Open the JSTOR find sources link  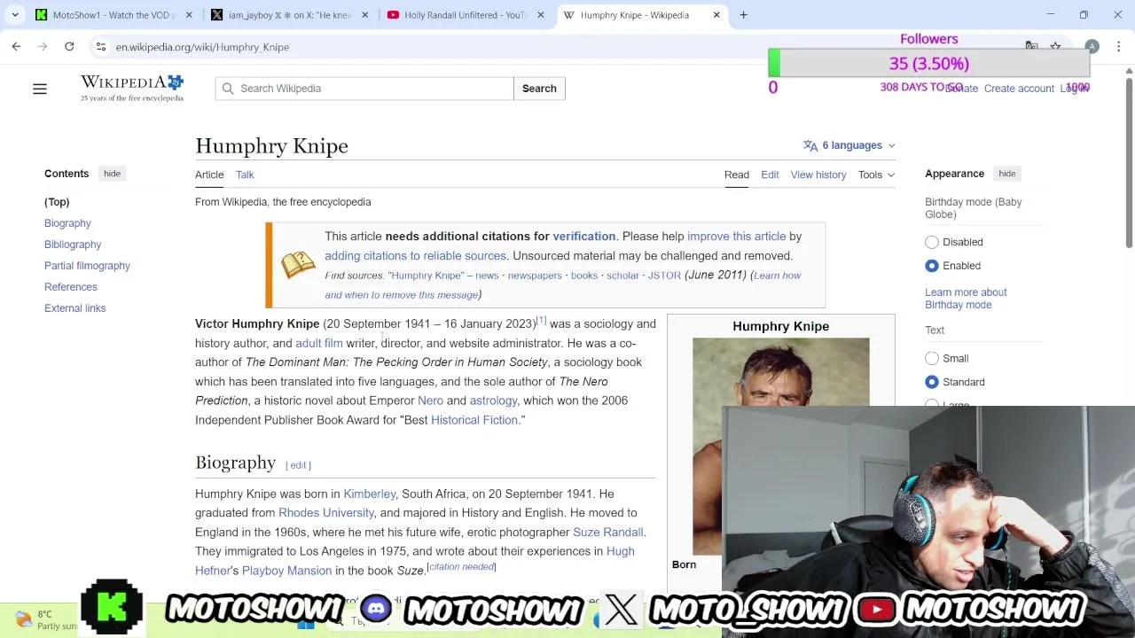(x=664, y=276)
